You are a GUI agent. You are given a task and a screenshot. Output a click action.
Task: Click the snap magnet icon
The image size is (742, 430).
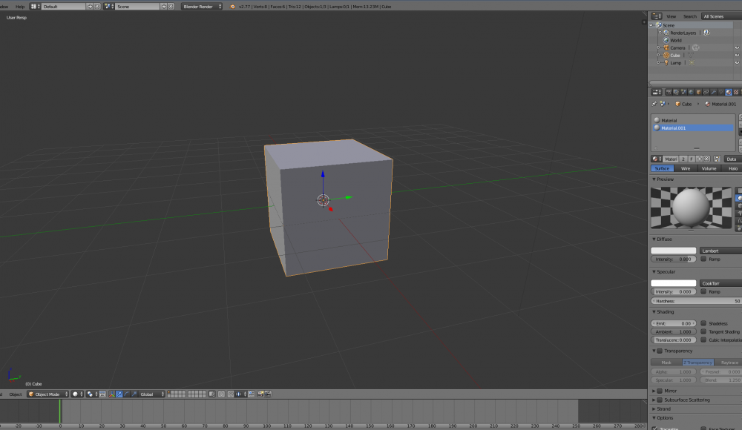[231, 394]
